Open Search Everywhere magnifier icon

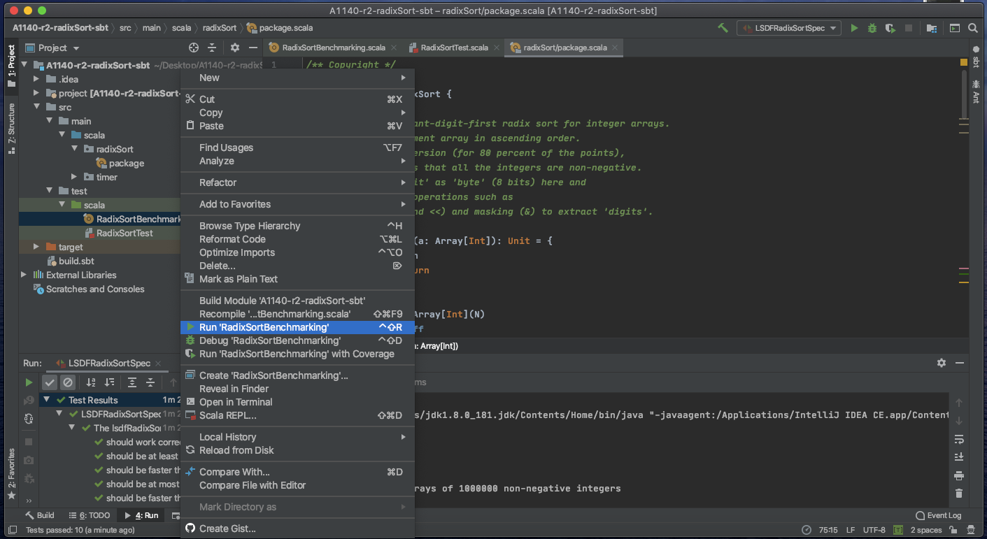[973, 28]
